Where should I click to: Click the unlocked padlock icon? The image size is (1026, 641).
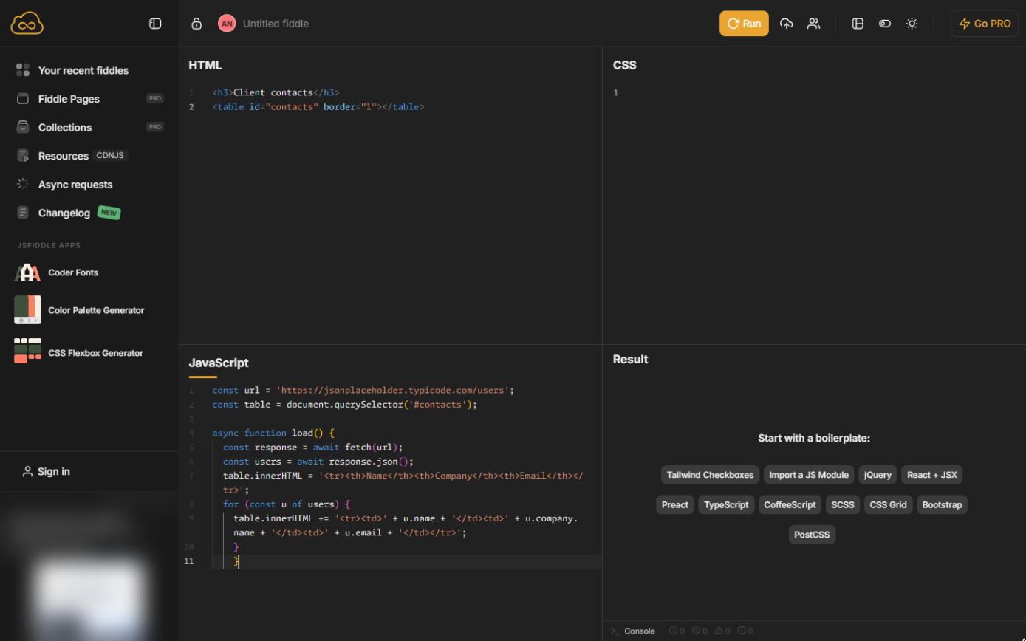coord(196,24)
